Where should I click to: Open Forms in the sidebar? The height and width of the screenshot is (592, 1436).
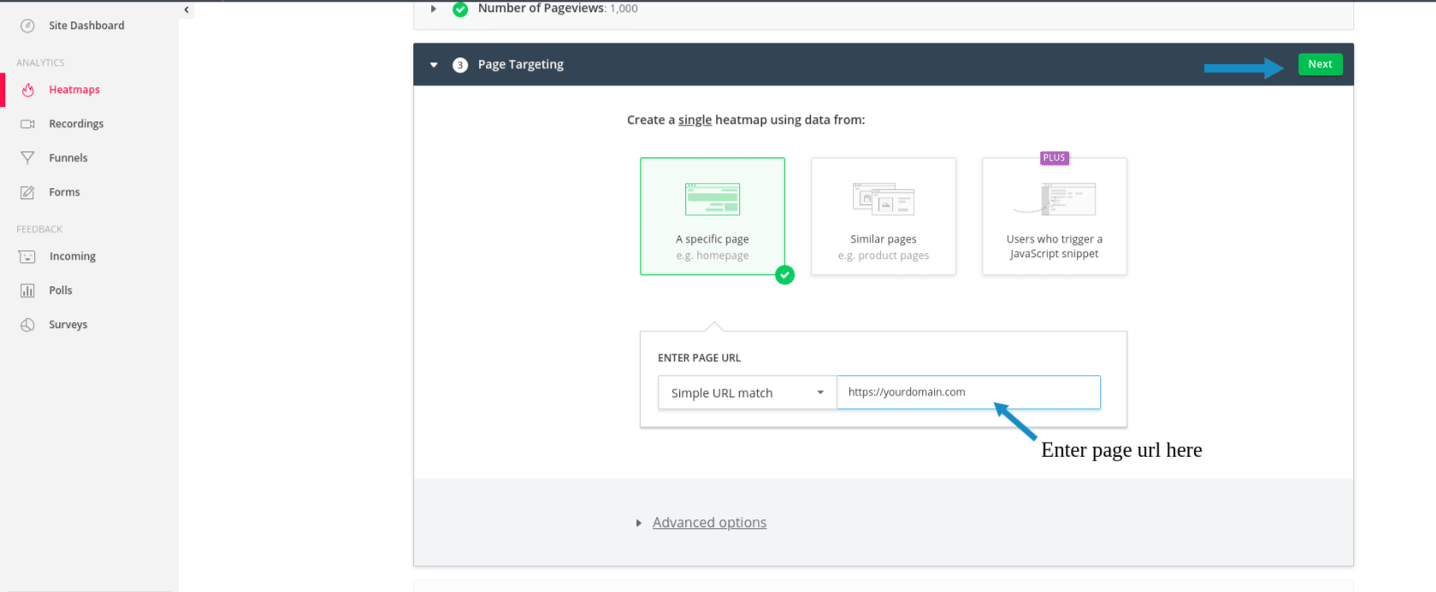point(64,192)
